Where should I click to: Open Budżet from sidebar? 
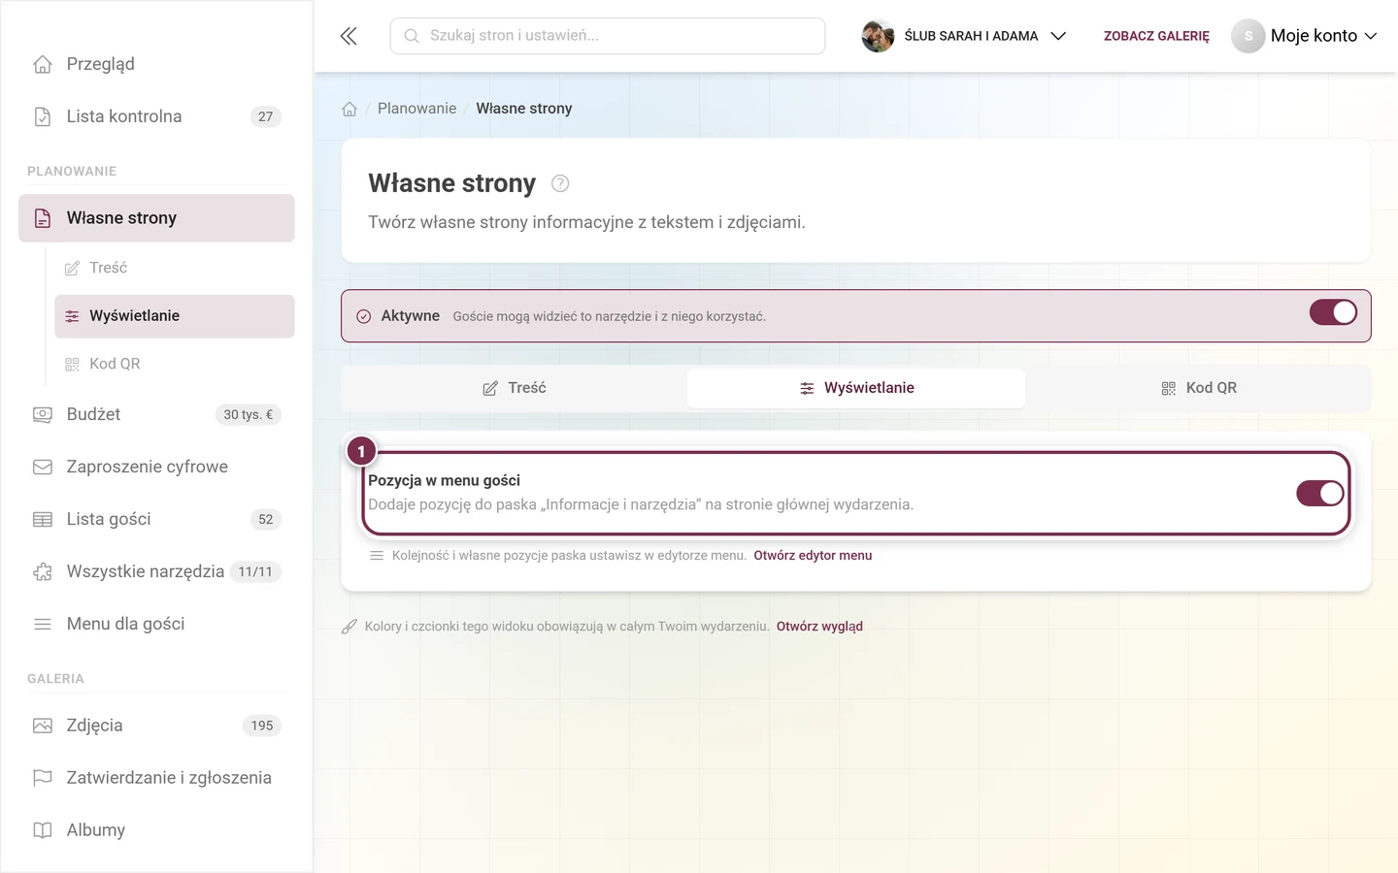[156, 414]
